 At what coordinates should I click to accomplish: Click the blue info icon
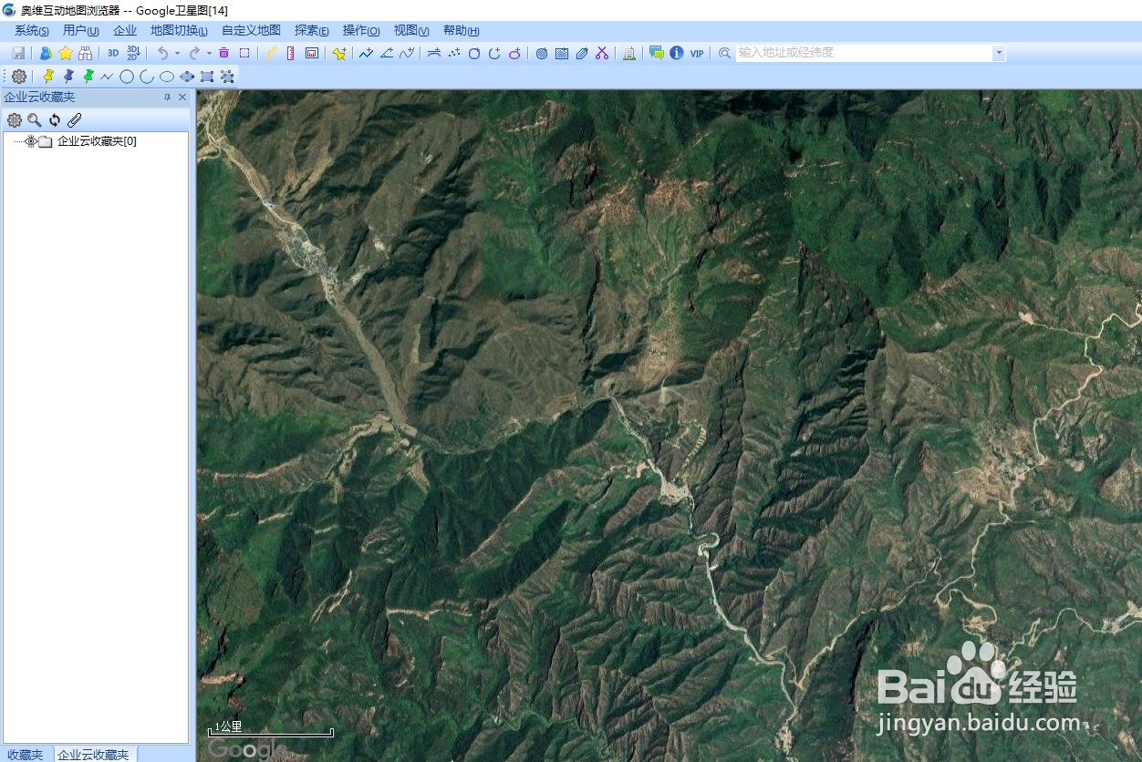676,54
